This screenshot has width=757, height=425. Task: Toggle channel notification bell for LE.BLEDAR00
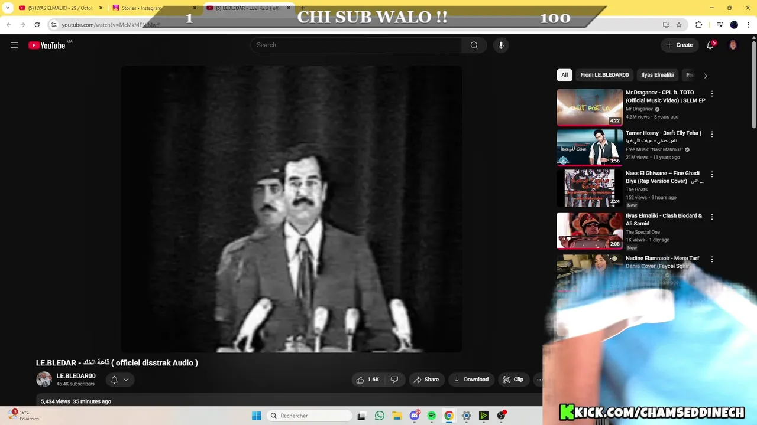pos(114,380)
